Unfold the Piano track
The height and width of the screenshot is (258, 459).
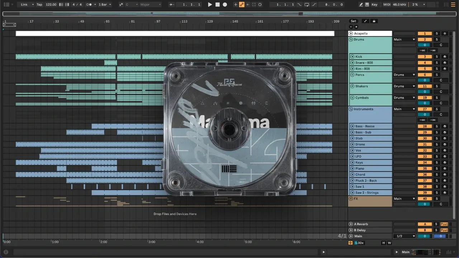pos(352,168)
